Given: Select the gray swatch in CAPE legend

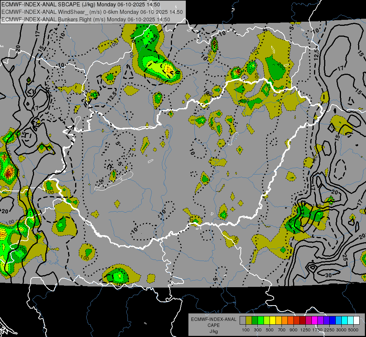Looking at the screenshot, I should (x=243, y=321).
